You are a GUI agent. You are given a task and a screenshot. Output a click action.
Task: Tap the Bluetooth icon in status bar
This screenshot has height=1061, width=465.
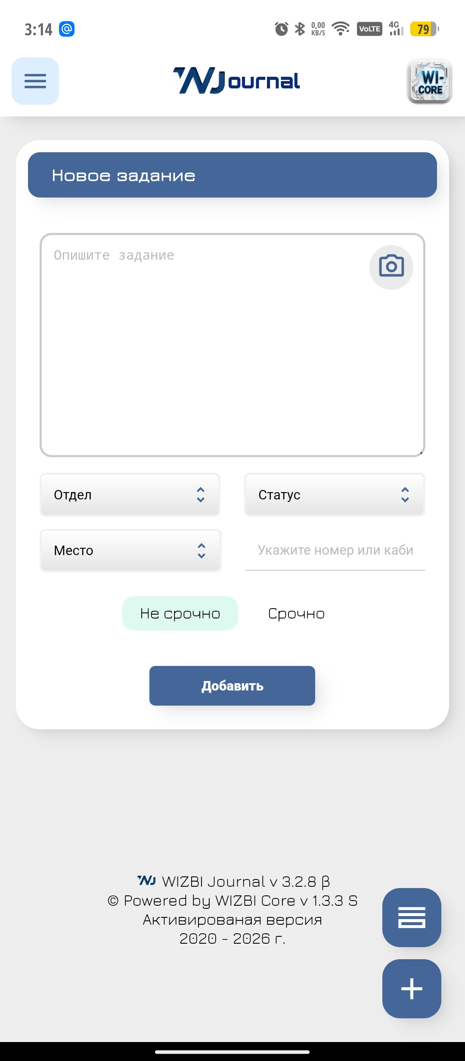click(300, 29)
